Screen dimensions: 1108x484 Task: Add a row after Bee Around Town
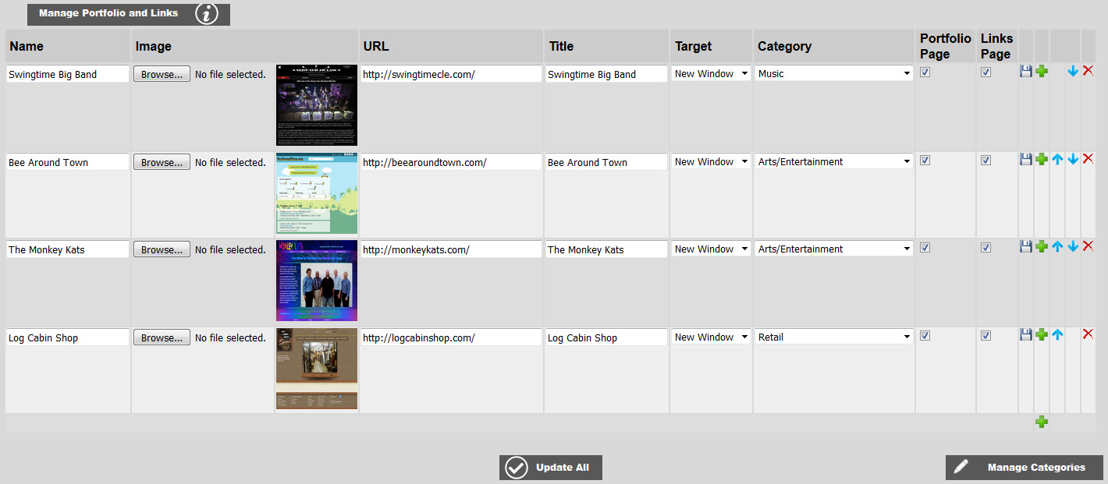[1042, 159]
